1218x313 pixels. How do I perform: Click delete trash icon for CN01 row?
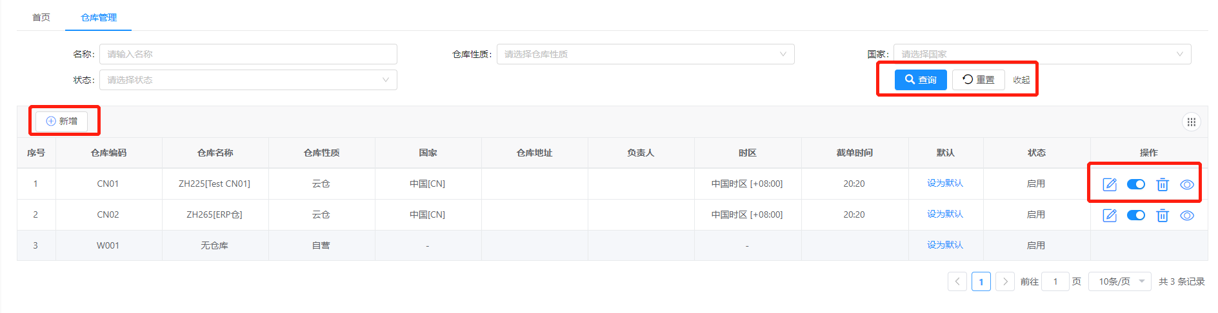[1162, 185]
